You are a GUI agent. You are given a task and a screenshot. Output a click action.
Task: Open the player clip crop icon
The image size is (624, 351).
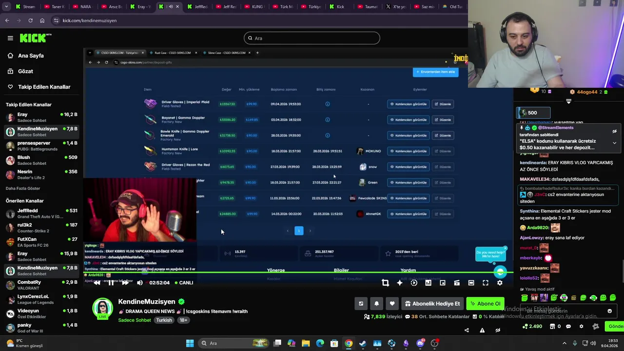pos(385,283)
